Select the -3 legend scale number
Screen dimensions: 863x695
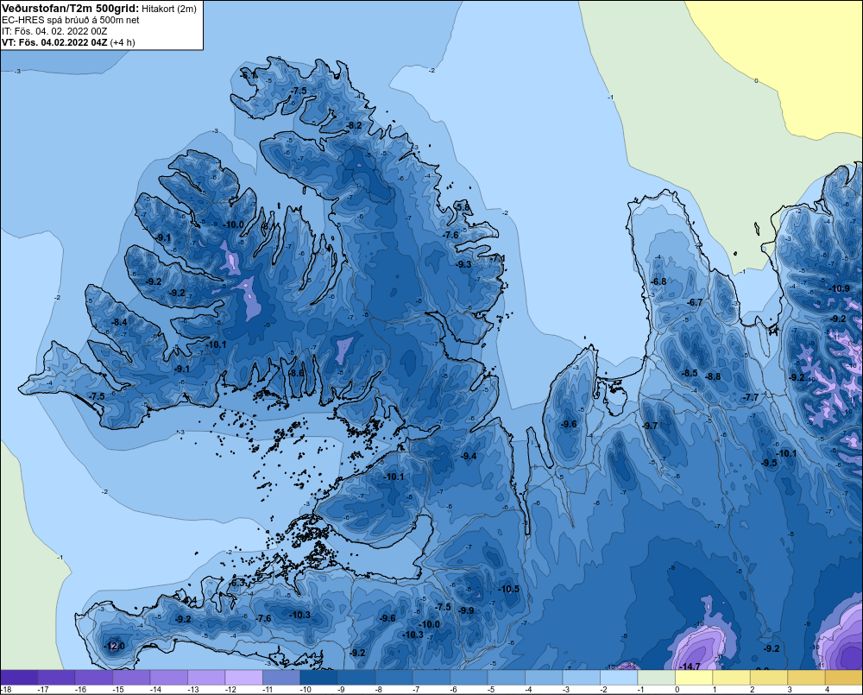pos(566,690)
